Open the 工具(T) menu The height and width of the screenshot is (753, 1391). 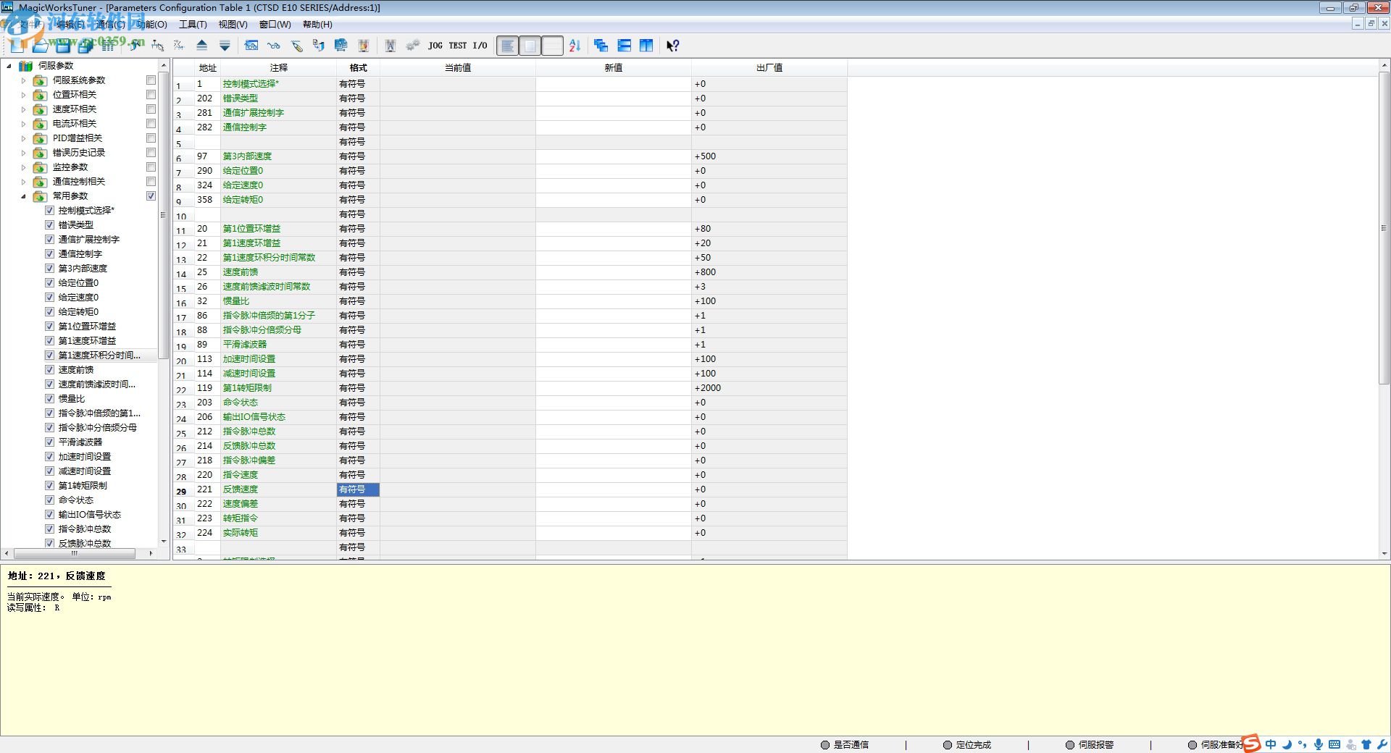pos(193,25)
